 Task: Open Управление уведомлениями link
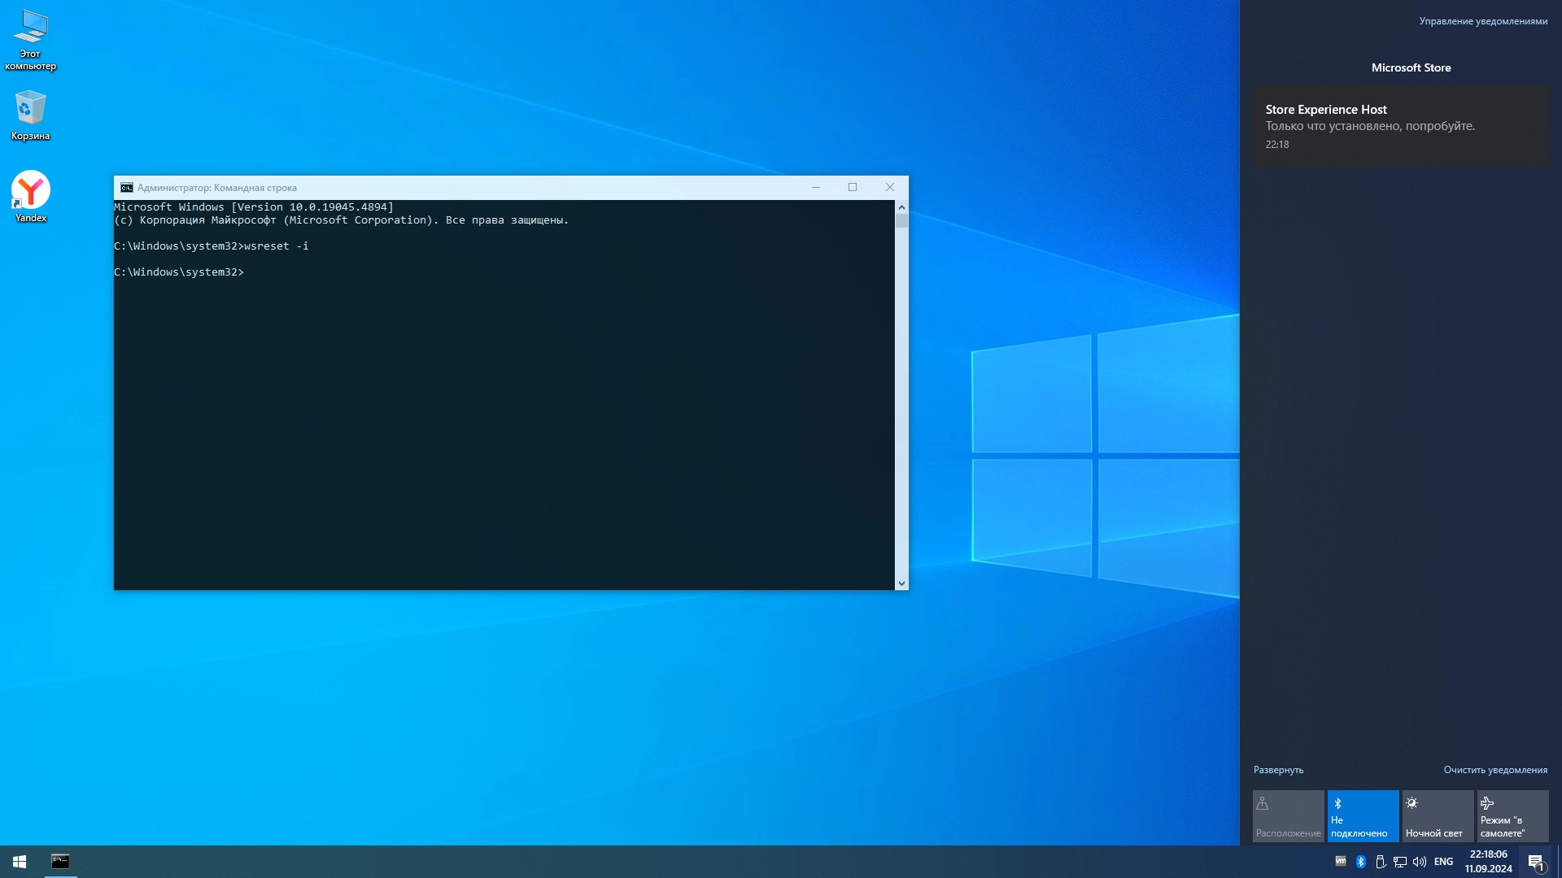point(1483,21)
